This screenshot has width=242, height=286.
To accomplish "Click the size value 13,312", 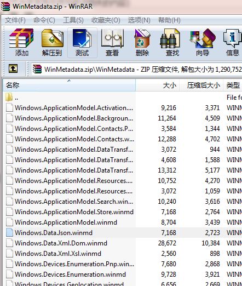I will point(167,170).
